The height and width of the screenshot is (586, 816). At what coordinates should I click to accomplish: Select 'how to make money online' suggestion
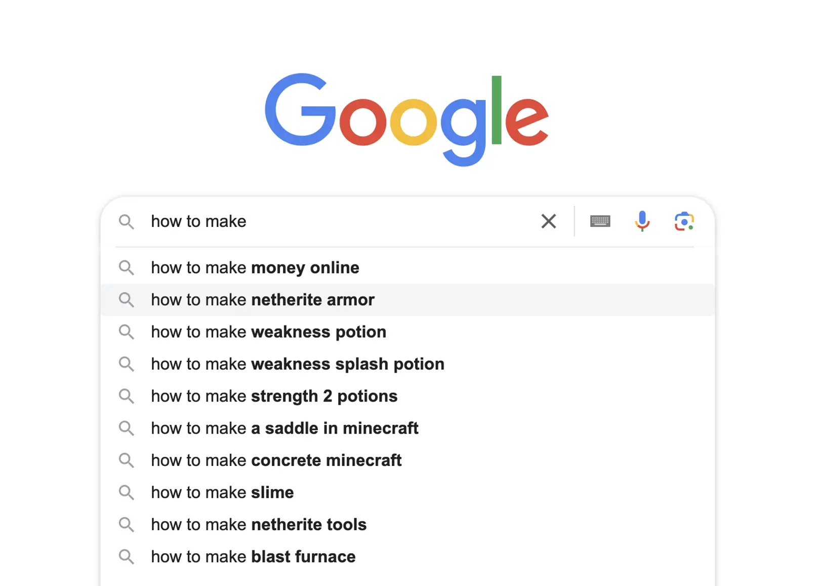255,268
